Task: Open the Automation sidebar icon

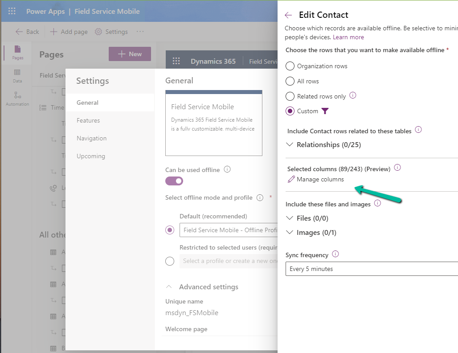Action: click(17, 99)
